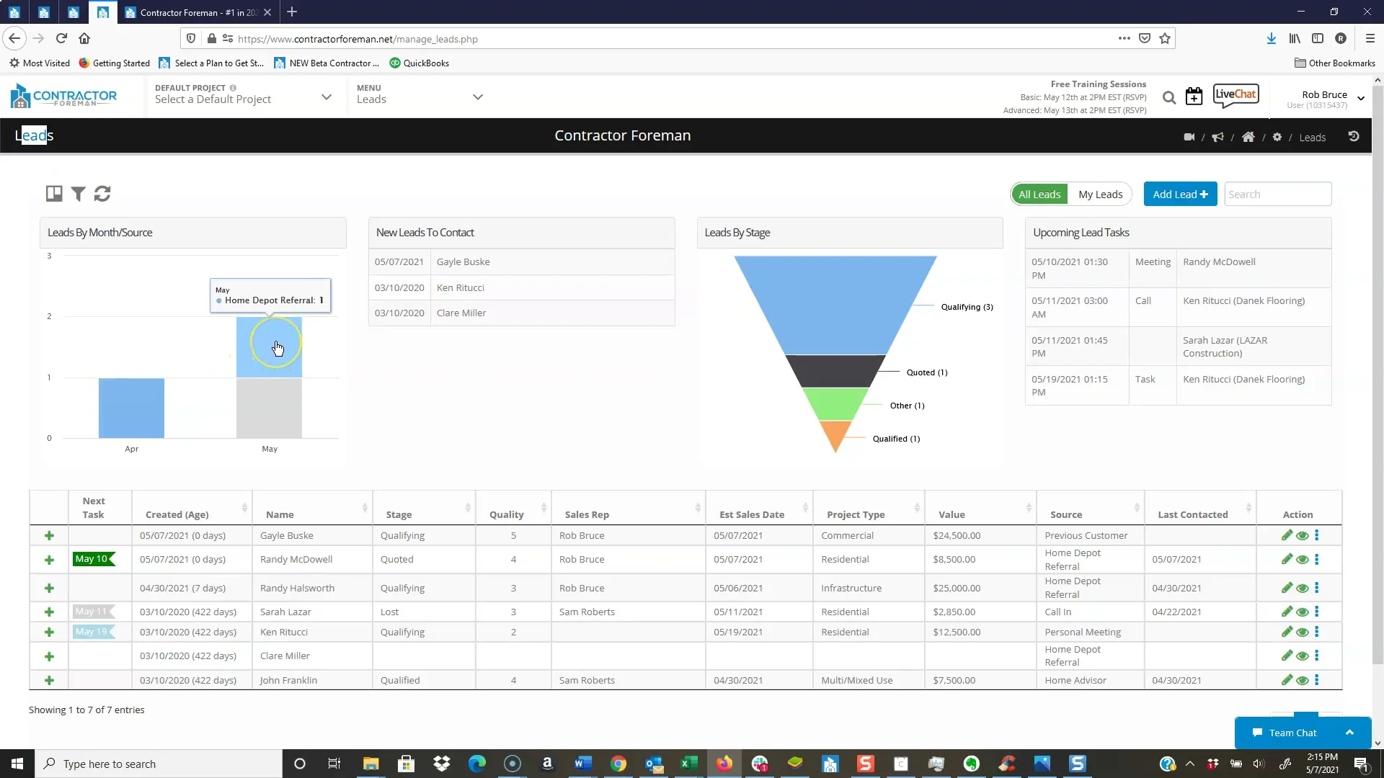
Task: Click the megaphone announcements icon
Action: (x=1218, y=137)
